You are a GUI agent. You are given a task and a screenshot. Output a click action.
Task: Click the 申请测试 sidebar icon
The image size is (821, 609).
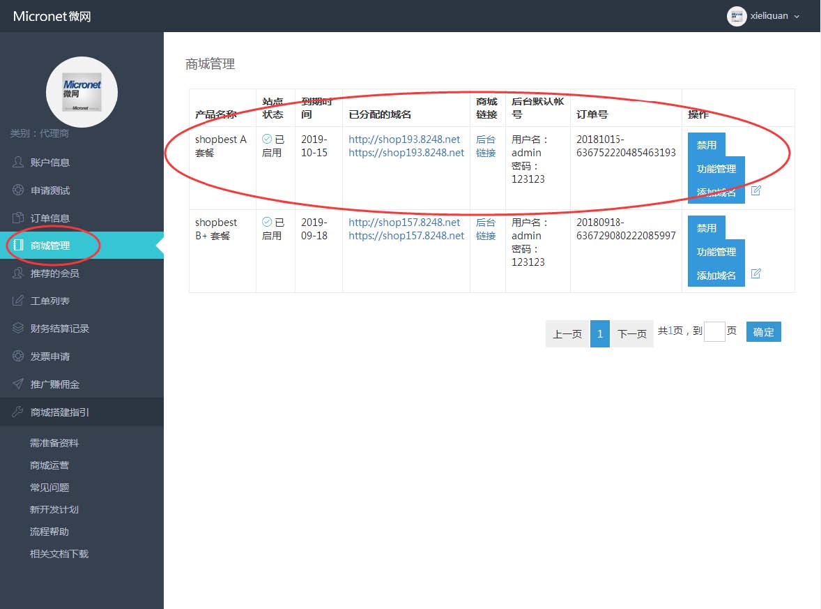(x=18, y=190)
